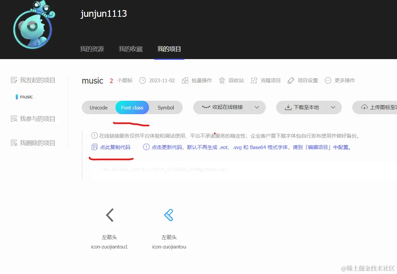Click the download icon on 下载至本地
The width and height of the screenshot is (397, 274).
coord(288,107)
